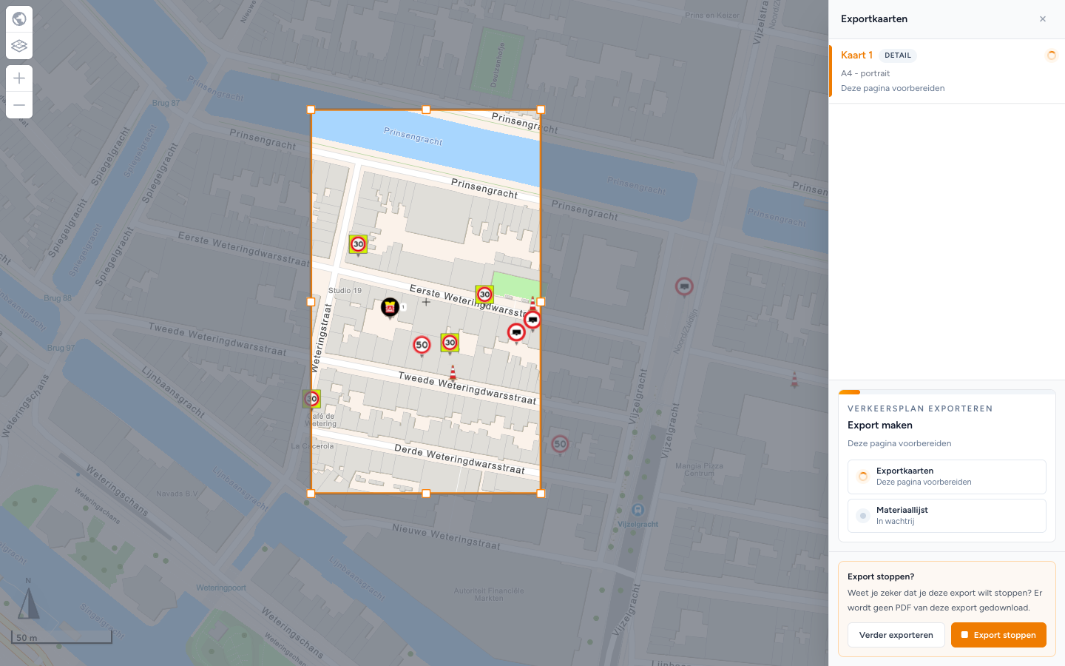Click the Export stoppen button
1065x666 pixels.
[998, 635]
